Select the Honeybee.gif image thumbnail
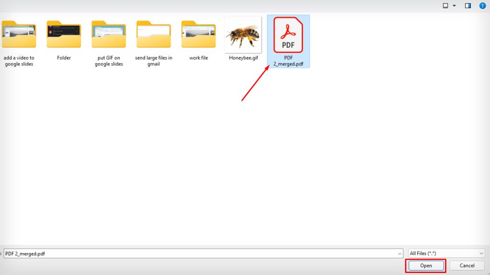Viewport: 490px width, 275px height. click(x=243, y=34)
